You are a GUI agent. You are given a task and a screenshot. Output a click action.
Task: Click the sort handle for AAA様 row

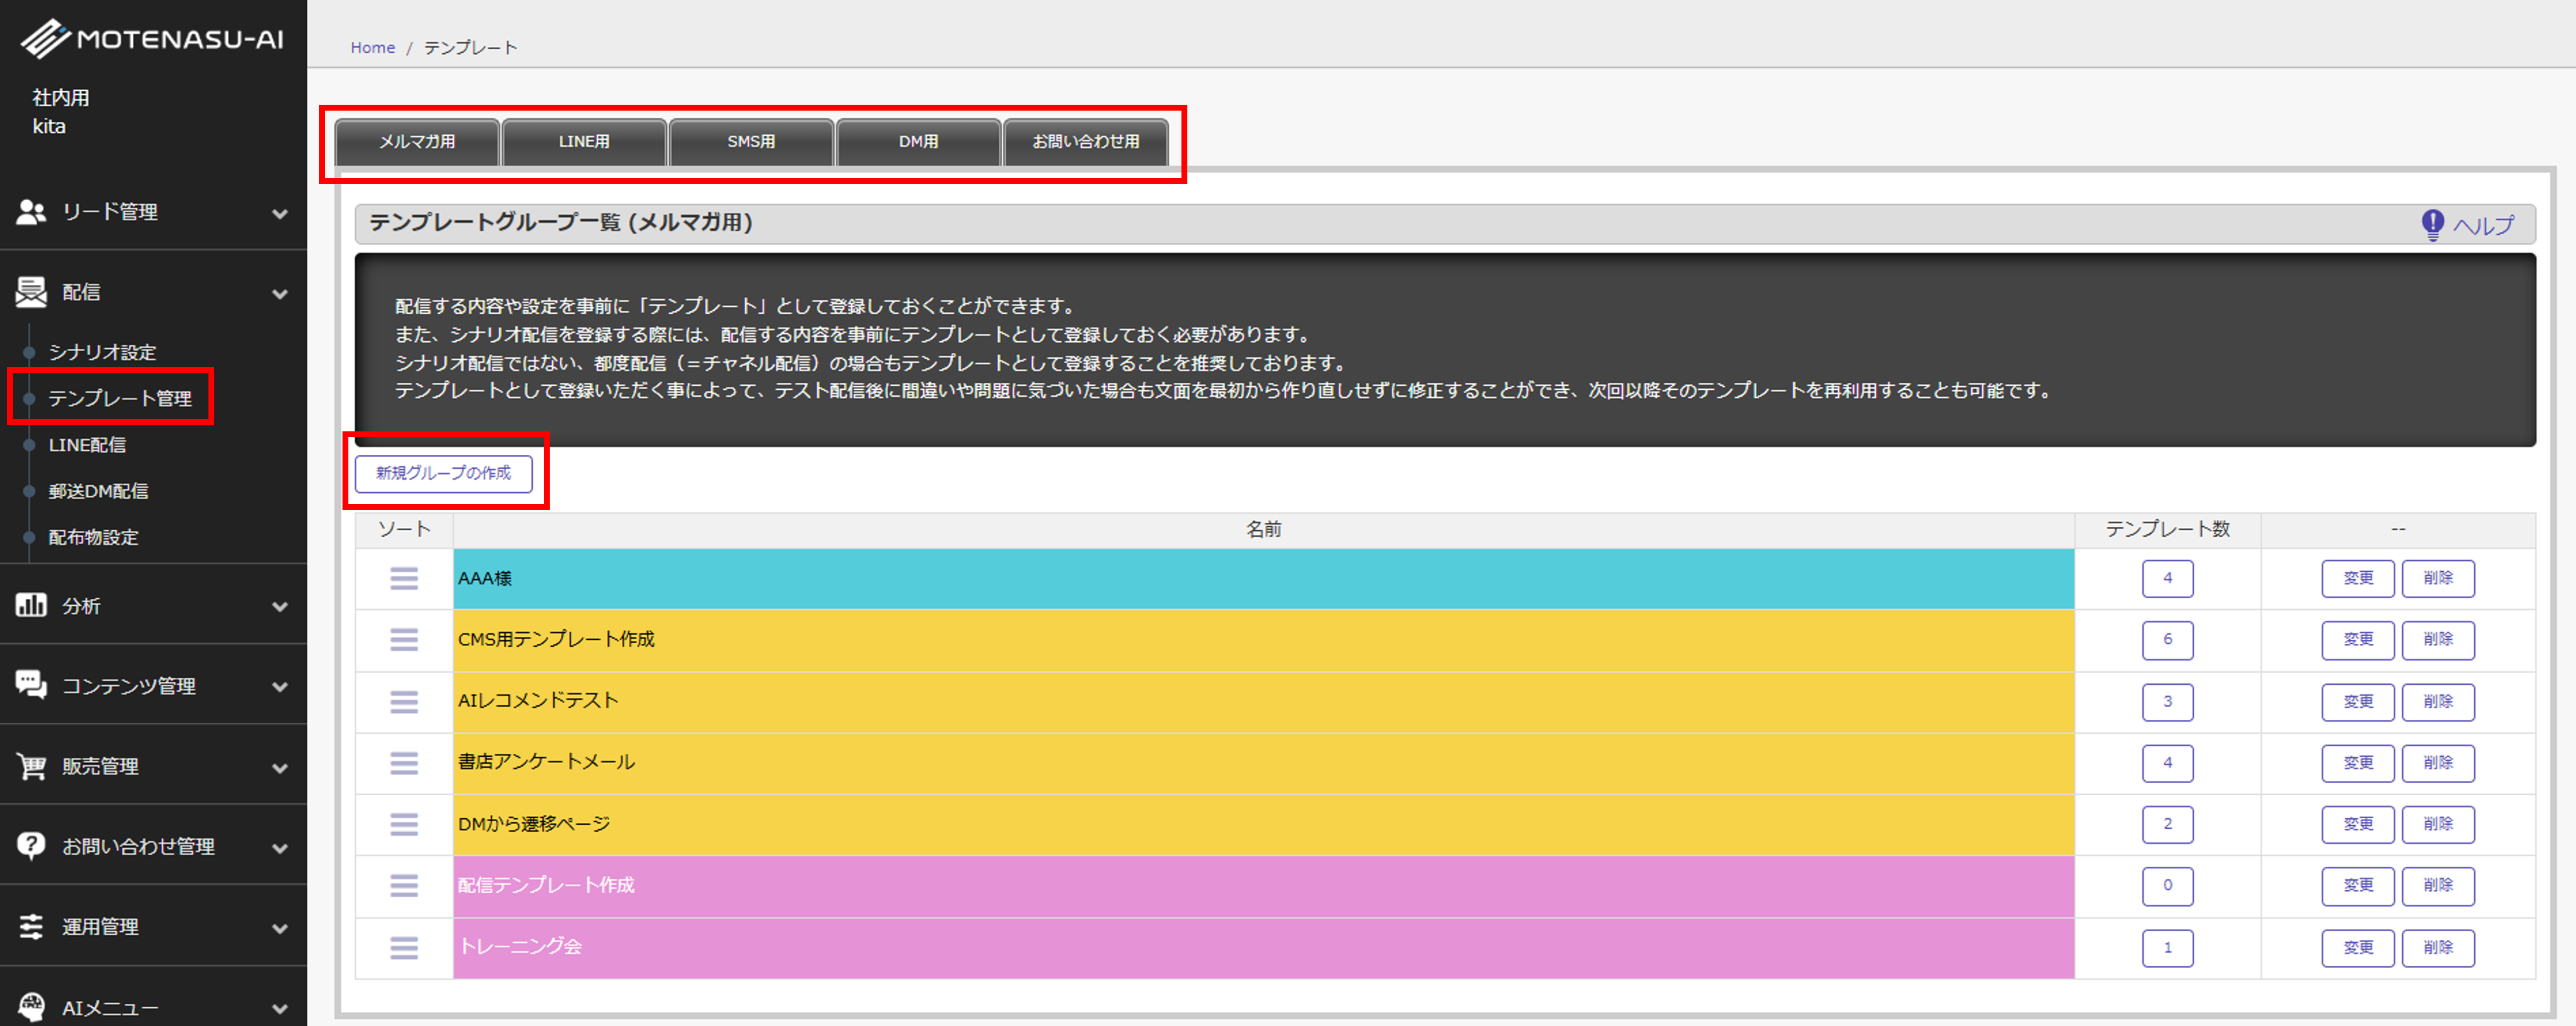point(404,578)
